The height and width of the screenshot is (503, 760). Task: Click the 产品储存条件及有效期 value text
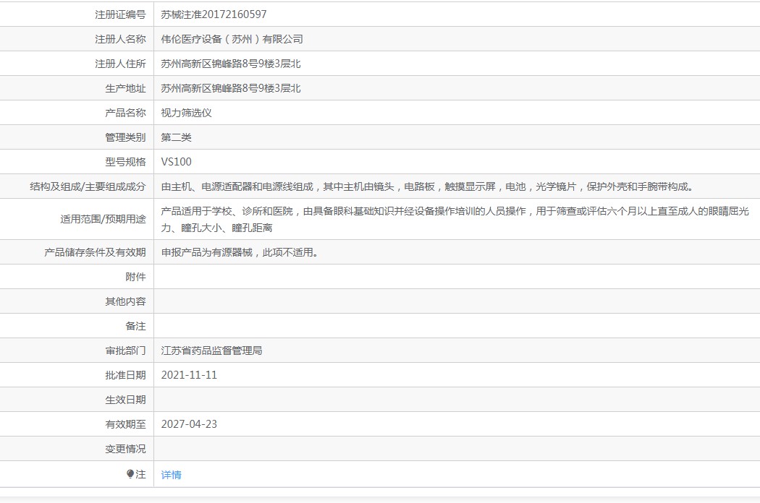240,252
